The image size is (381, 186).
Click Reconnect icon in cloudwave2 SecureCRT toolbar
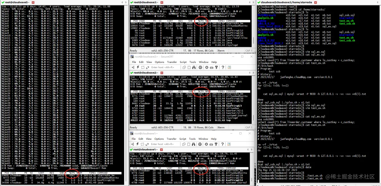click(x=147, y=67)
